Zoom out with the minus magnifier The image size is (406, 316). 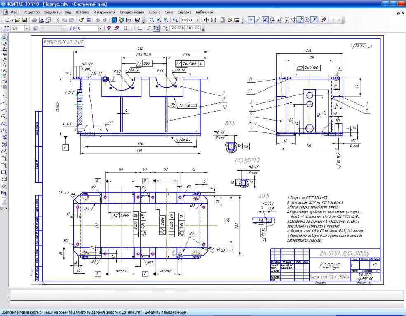point(166,20)
